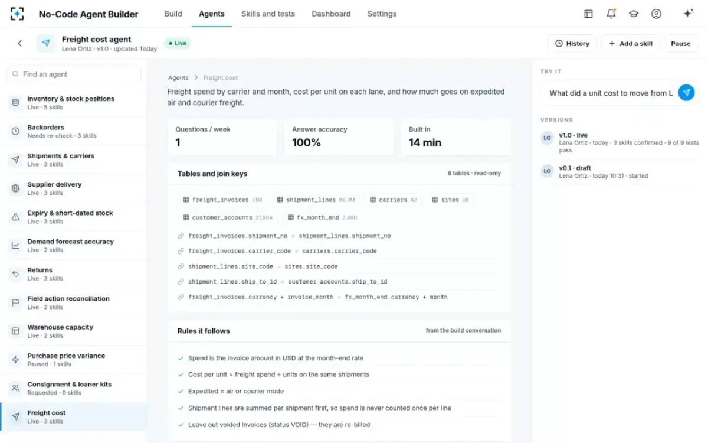Click the Returns undo arrow icon
The image size is (708, 443).
click(15, 274)
